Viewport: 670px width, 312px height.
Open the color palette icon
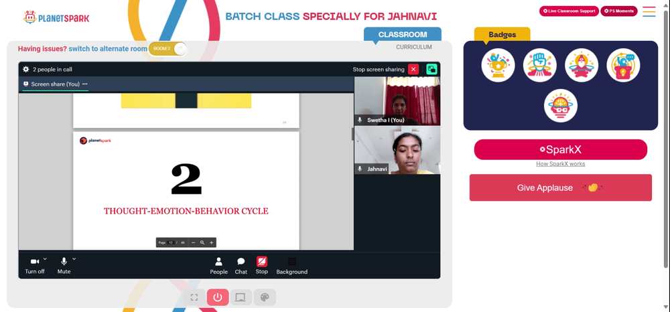coord(265,297)
